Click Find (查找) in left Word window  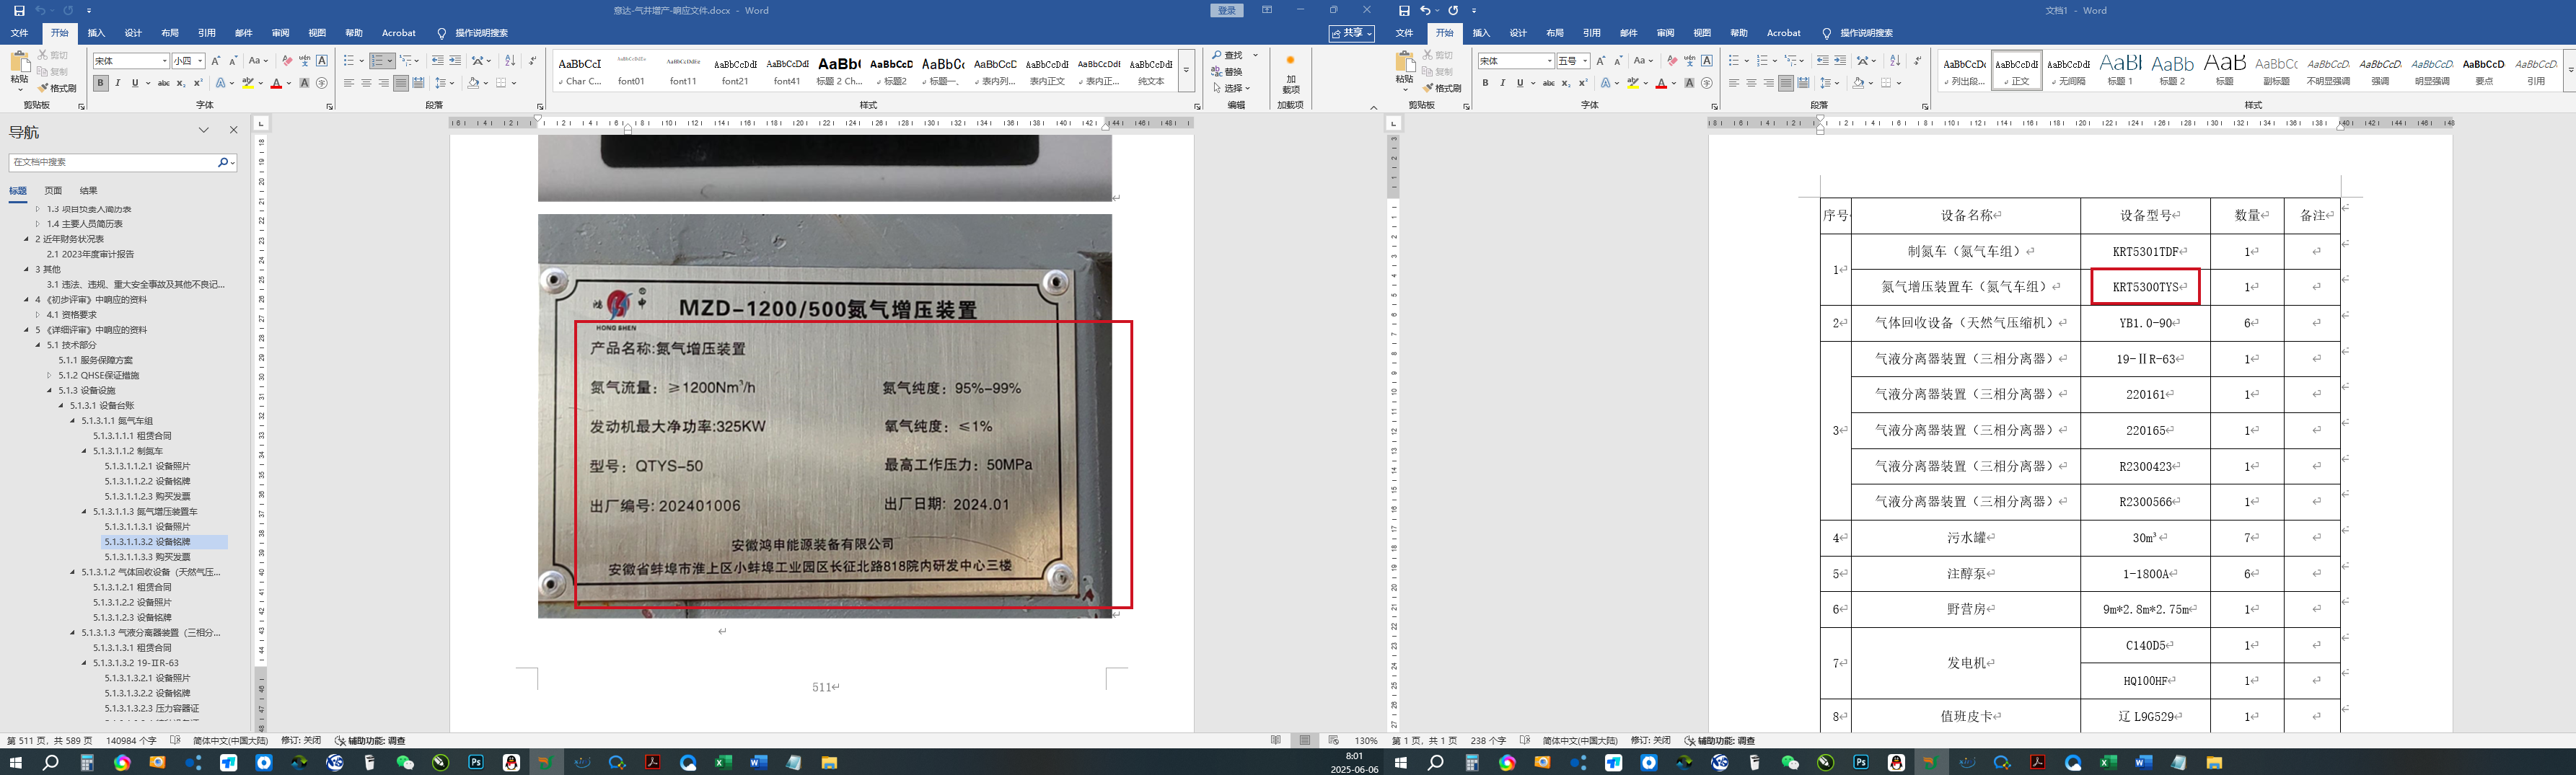1229,55
